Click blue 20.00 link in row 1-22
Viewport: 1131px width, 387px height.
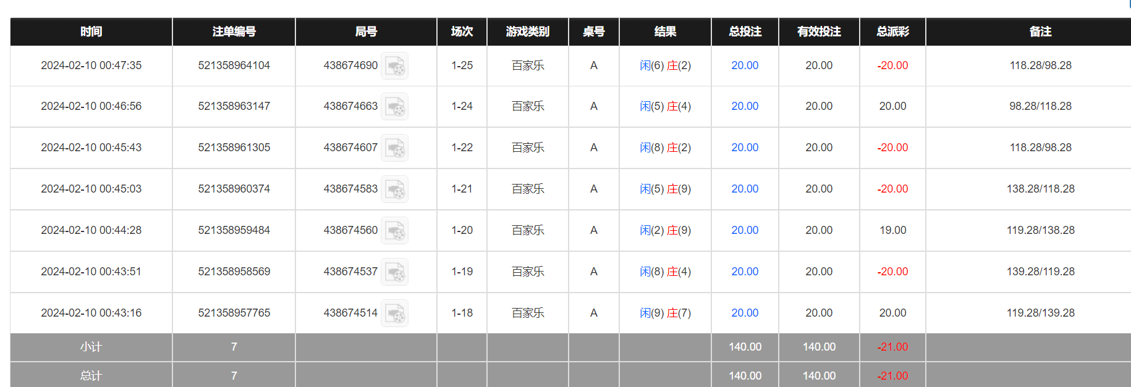(x=745, y=148)
